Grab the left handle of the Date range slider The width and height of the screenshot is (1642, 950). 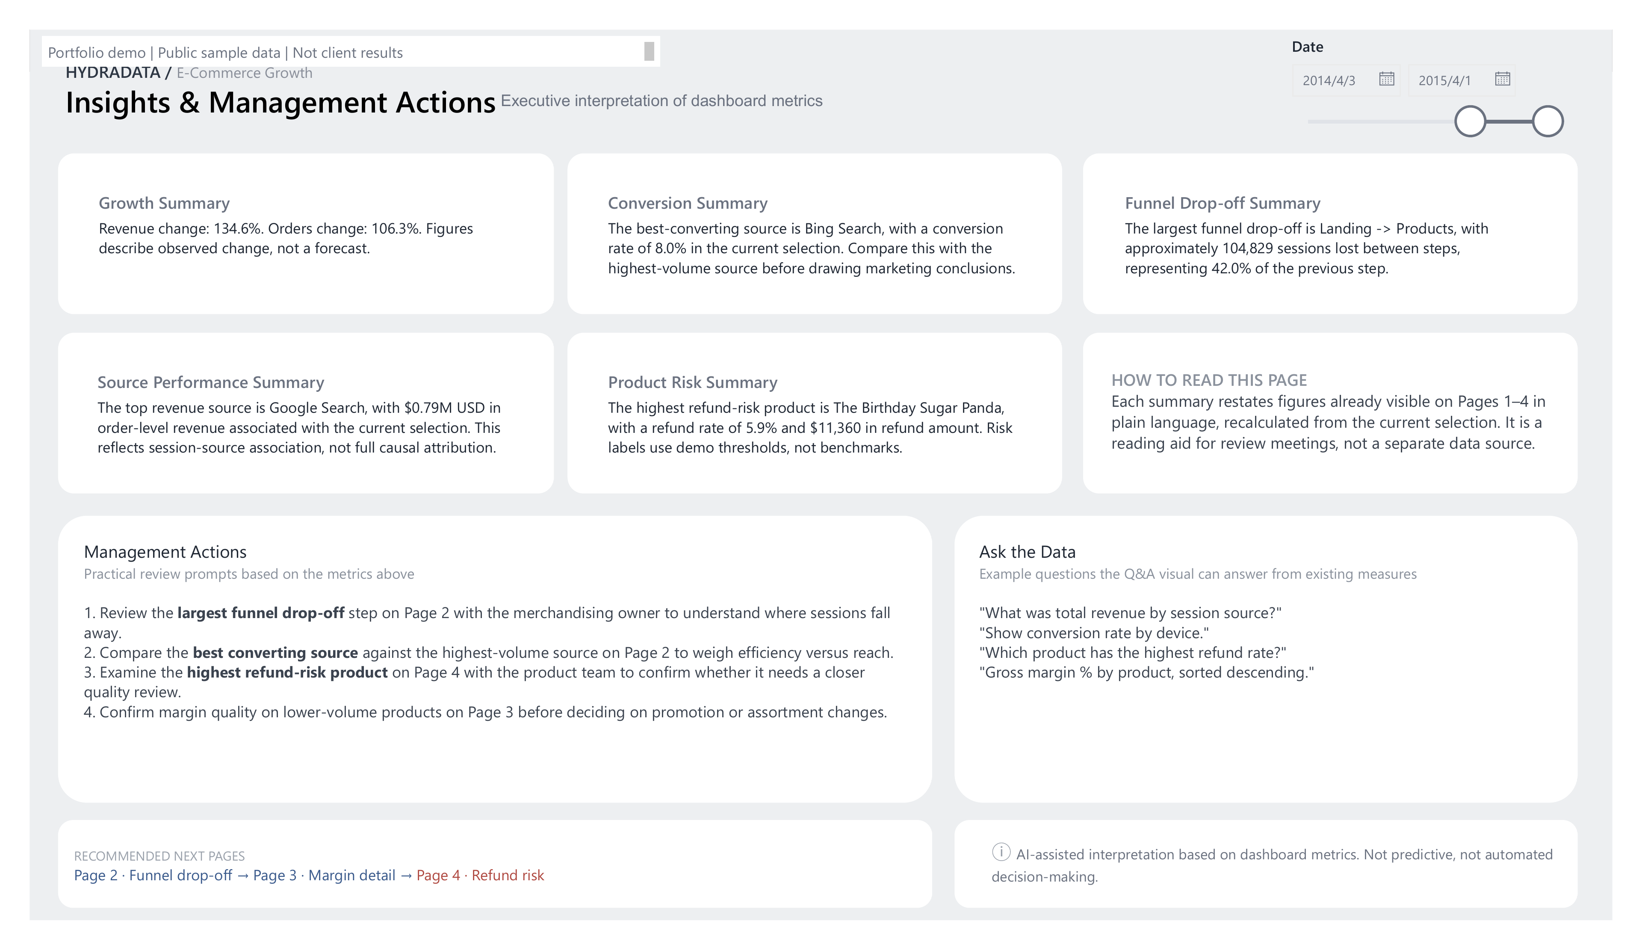click(x=1470, y=121)
